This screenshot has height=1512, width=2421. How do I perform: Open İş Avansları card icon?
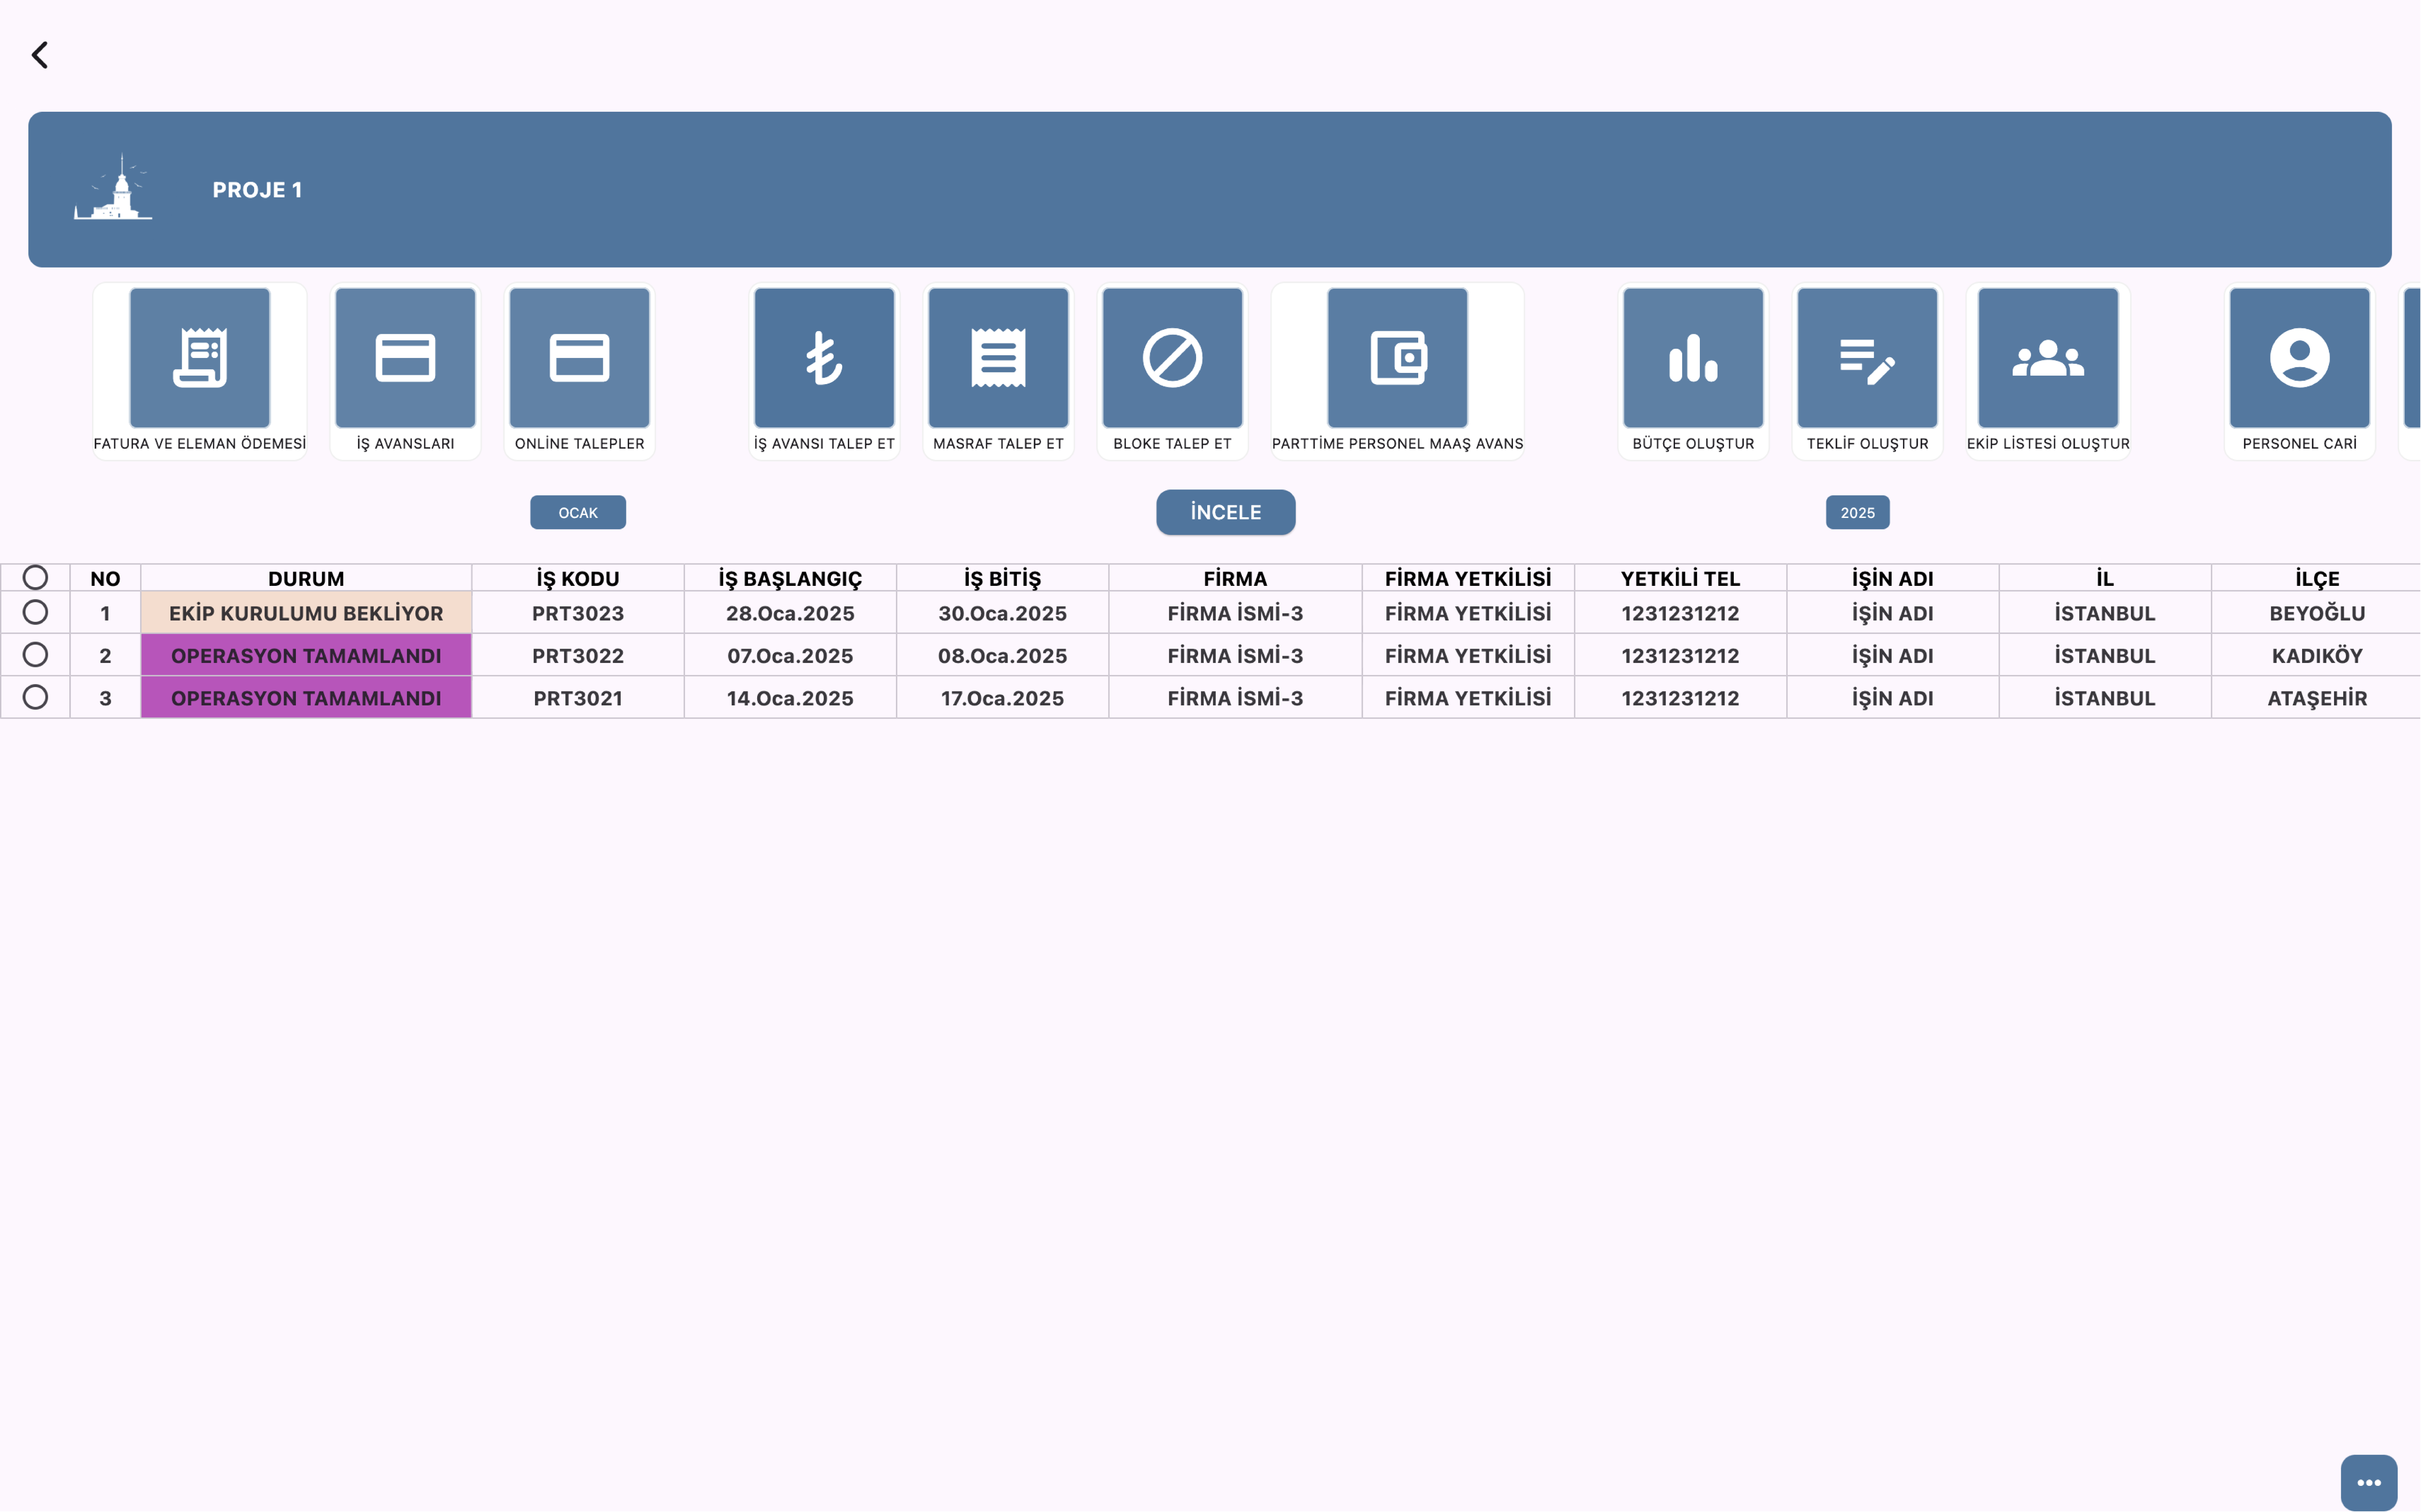pos(405,358)
